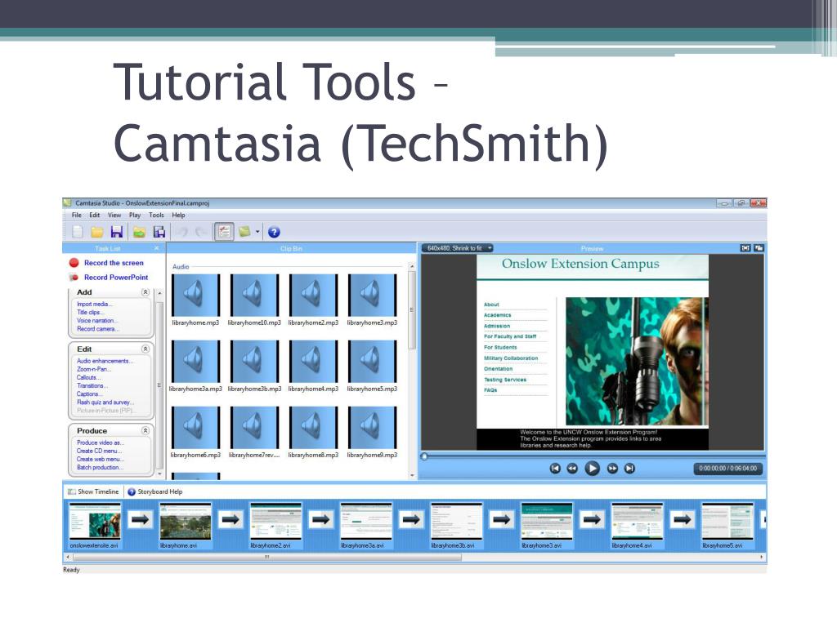Click the Save Project floppy icon

[x=117, y=231]
